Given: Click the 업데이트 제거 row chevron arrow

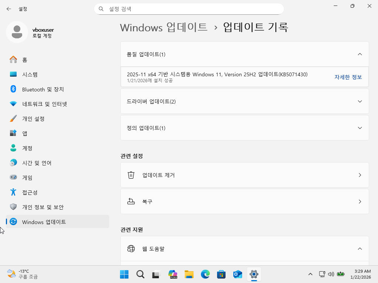Looking at the screenshot, I should pos(360,175).
